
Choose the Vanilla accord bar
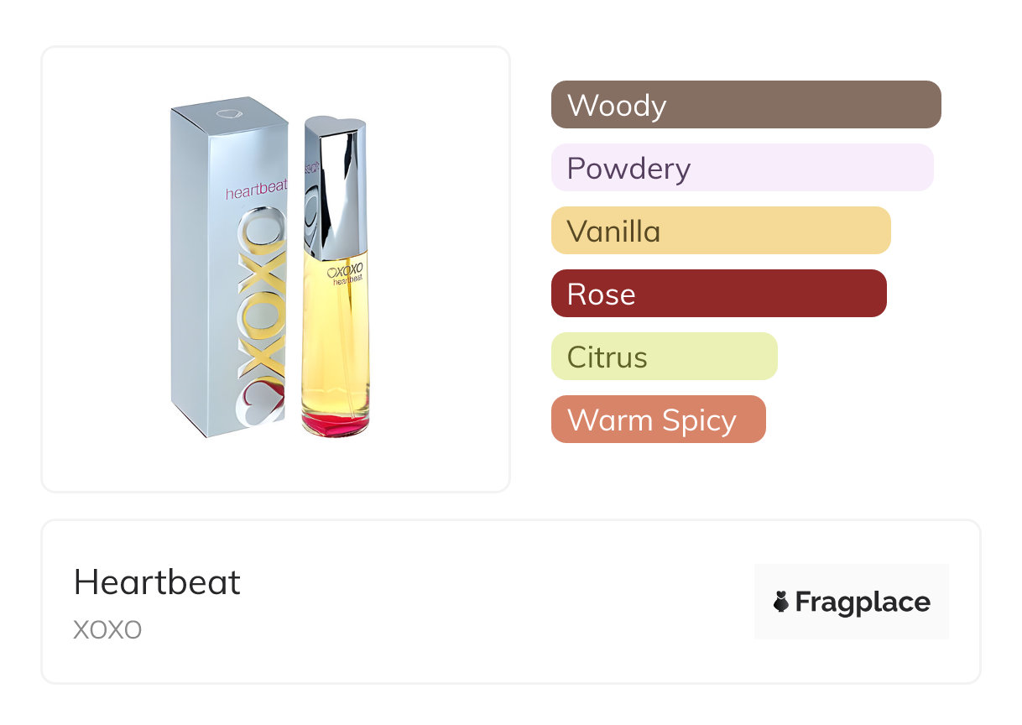(x=720, y=231)
